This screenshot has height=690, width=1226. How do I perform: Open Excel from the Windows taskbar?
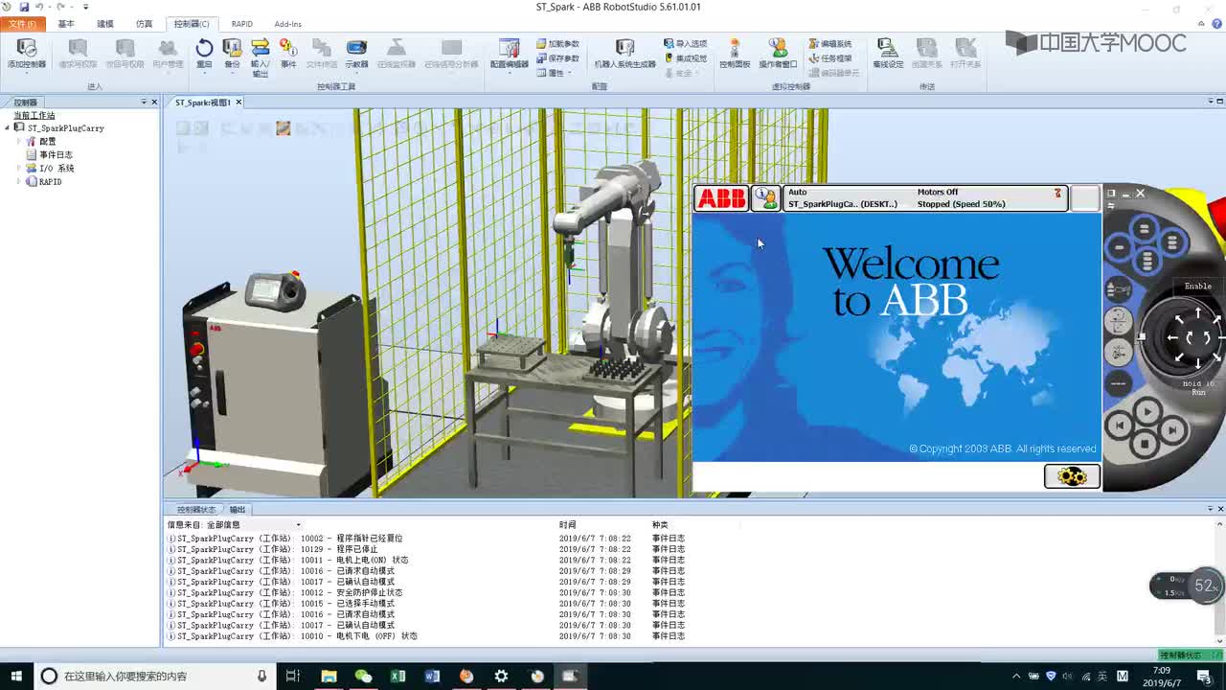(x=397, y=676)
